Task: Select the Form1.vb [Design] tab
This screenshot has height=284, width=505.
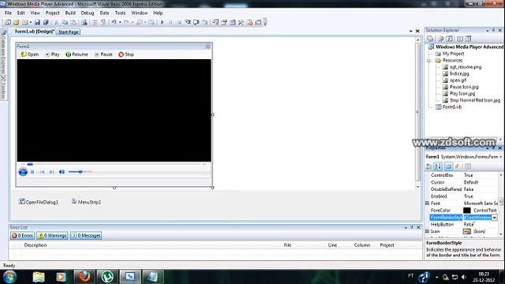Action: [34, 32]
